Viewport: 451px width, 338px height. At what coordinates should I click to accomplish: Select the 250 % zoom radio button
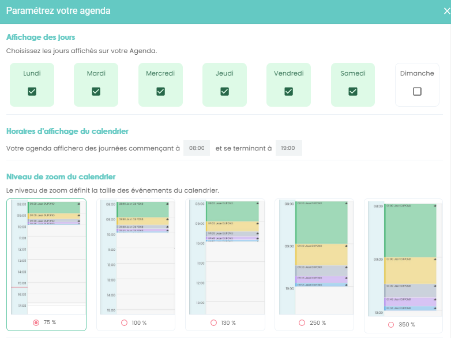click(303, 322)
